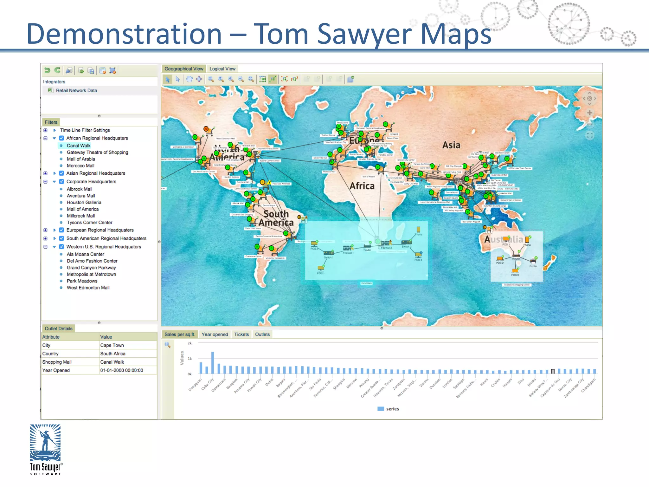Open the Sales per sq.ft. tab
The width and height of the screenshot is (649, 487).
180,334
